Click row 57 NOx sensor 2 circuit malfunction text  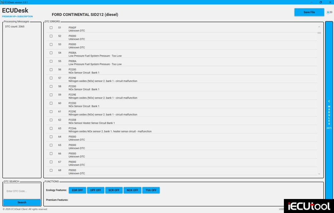103,81
